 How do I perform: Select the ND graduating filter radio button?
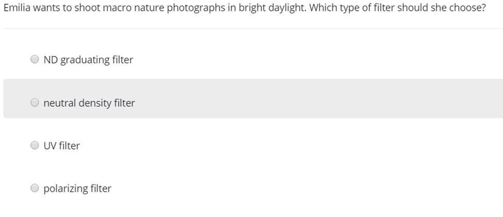[35, 59]
